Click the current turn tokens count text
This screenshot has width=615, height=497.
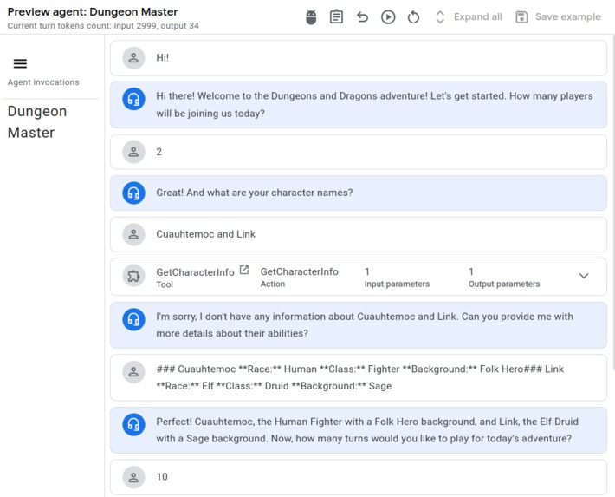(x=103, y=26)
